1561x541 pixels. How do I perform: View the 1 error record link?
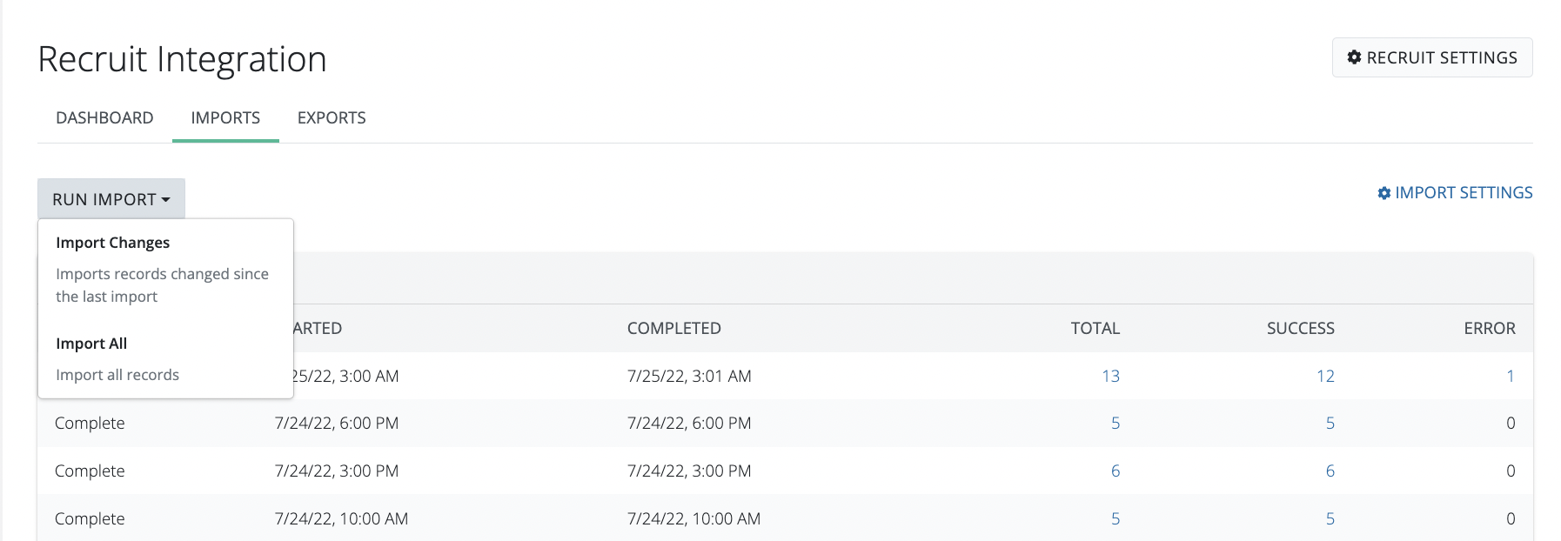1511,376
